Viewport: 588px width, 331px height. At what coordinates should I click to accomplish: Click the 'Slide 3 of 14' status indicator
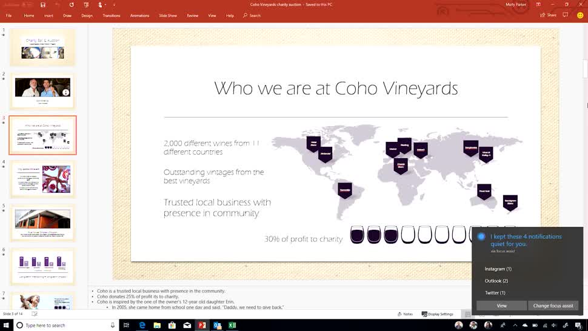pos(13,314)
